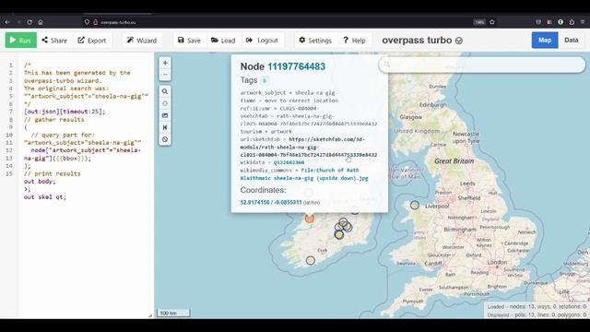
Task: Go back in the browser
Action: pyautogui.click(x=7, y=22)
